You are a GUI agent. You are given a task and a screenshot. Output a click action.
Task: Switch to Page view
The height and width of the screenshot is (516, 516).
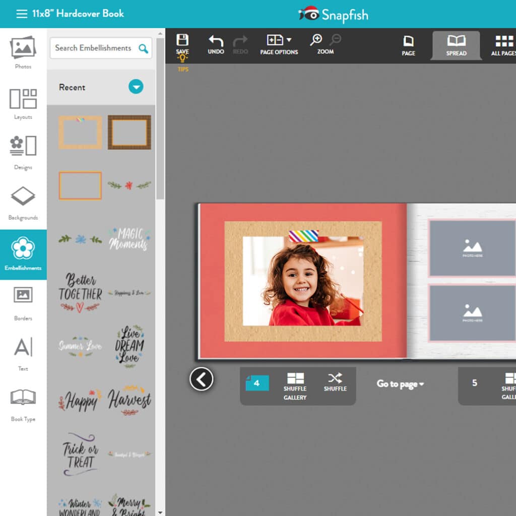409,44
